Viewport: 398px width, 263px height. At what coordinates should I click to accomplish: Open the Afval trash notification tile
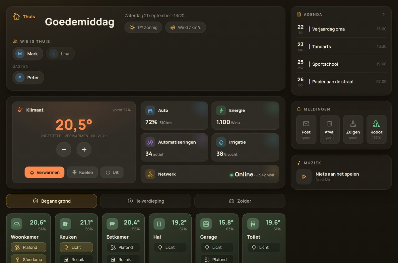[330, 129]
